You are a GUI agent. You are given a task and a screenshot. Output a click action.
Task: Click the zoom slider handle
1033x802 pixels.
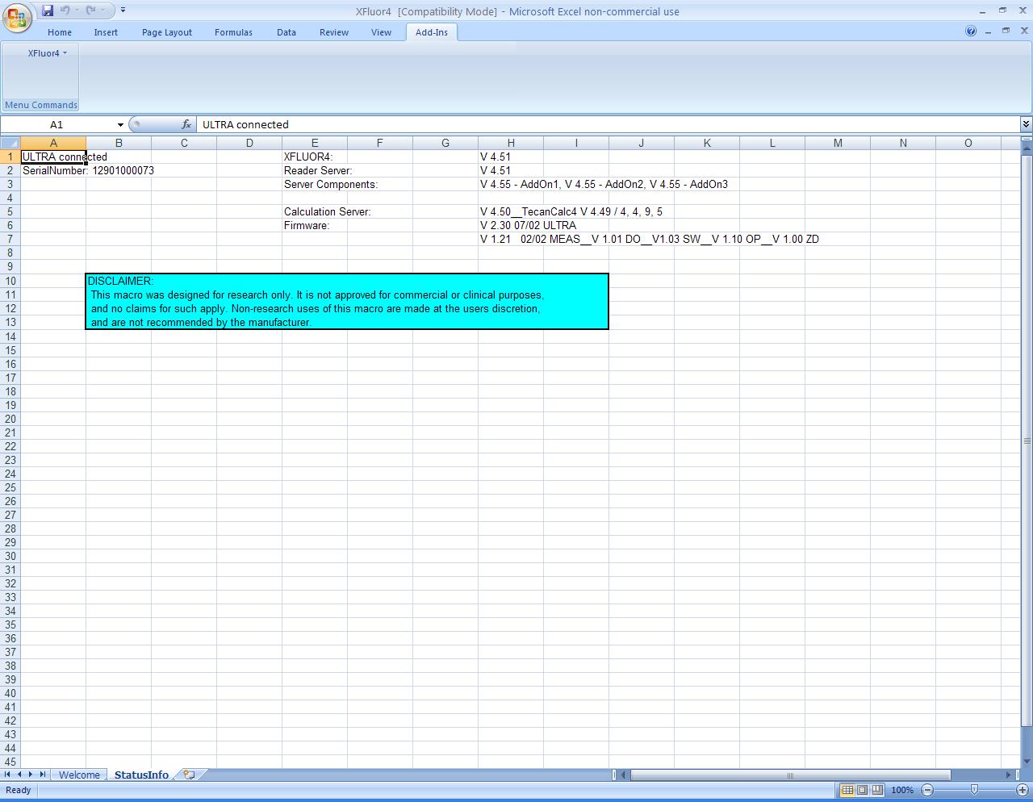(974, 790)
